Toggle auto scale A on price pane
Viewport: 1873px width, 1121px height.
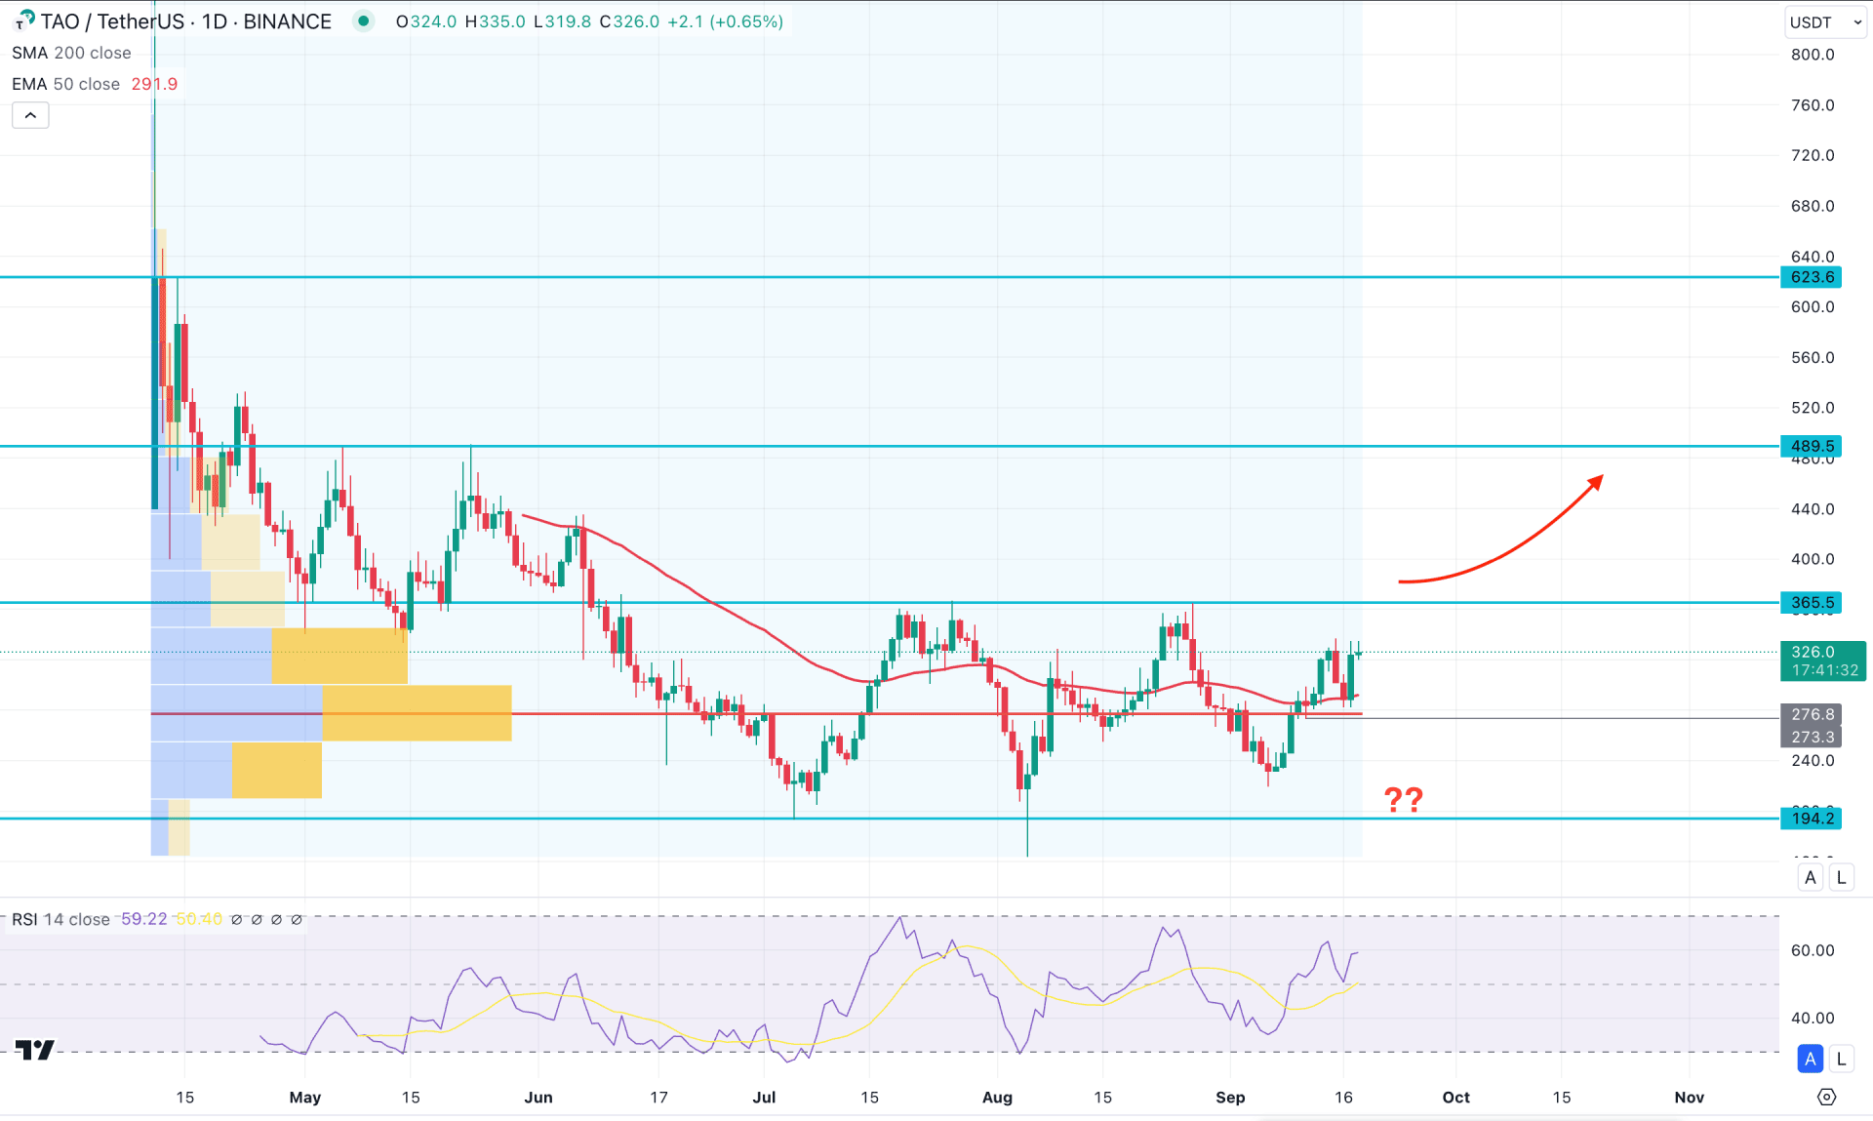tap(1811, 877)
